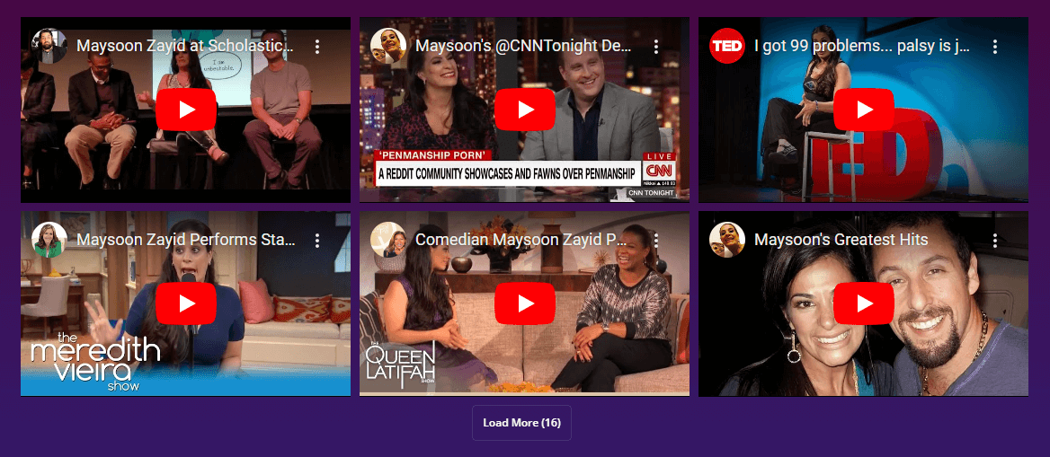The image size is (1050, 457).
Task: Play the Maysoon's Greatest Hits video
Action: pyautogui.click(x=864, y=303)
